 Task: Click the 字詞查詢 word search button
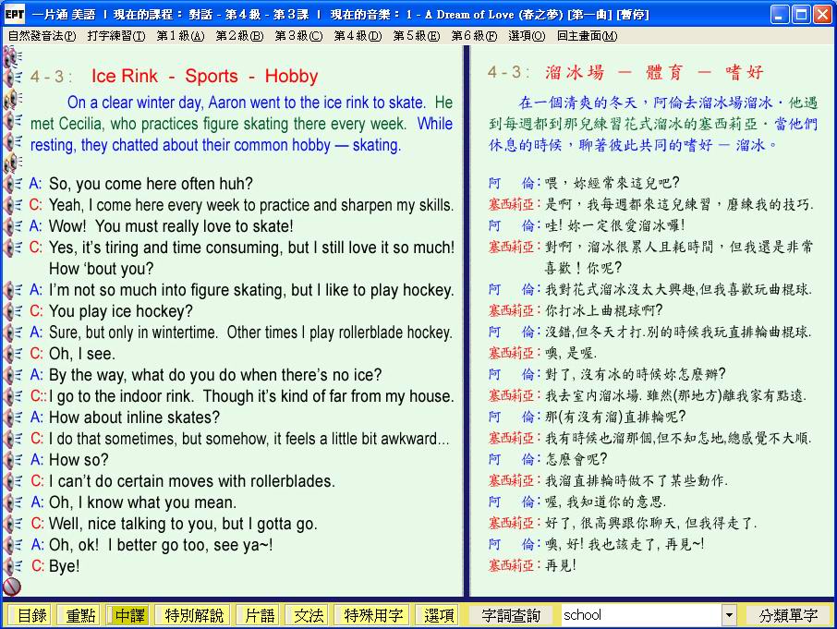point(511,615)
